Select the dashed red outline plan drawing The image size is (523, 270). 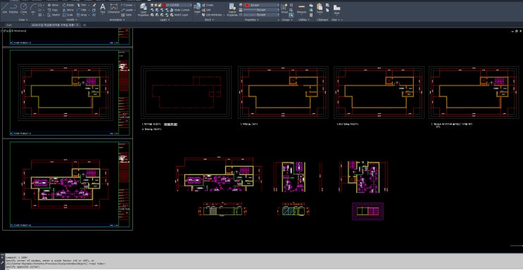coord(186,93)
